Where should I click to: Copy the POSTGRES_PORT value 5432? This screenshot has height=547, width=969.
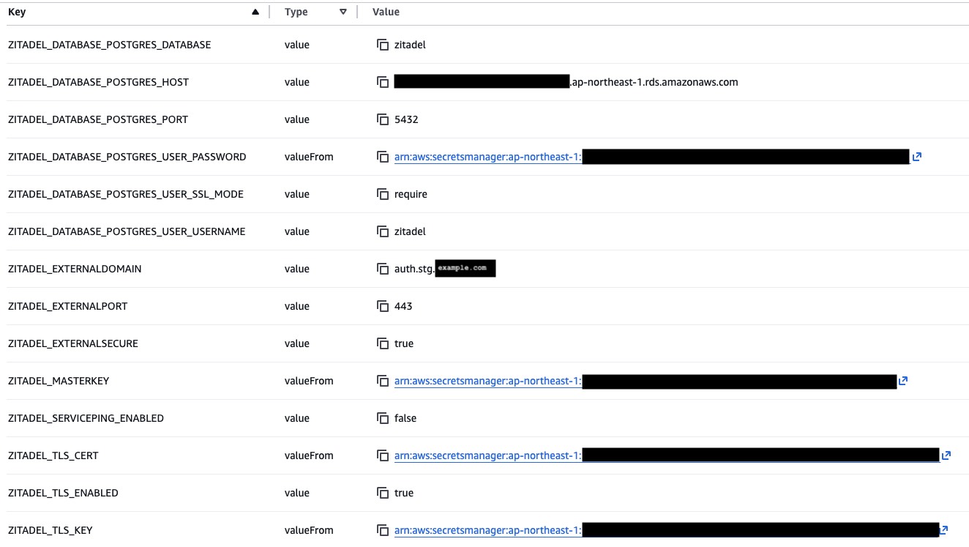[x=382, y=120]
